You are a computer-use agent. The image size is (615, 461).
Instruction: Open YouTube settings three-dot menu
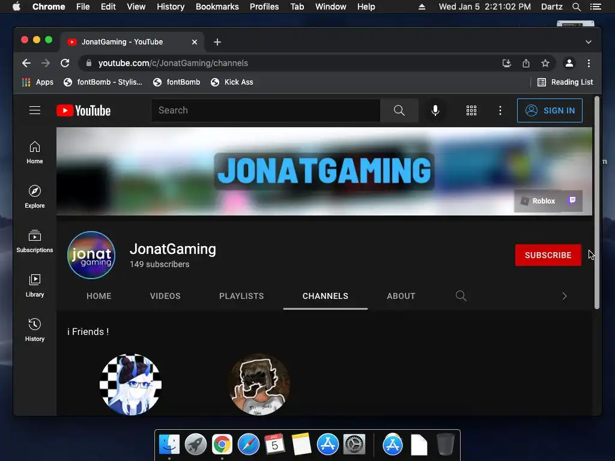[x=500, y=110]
